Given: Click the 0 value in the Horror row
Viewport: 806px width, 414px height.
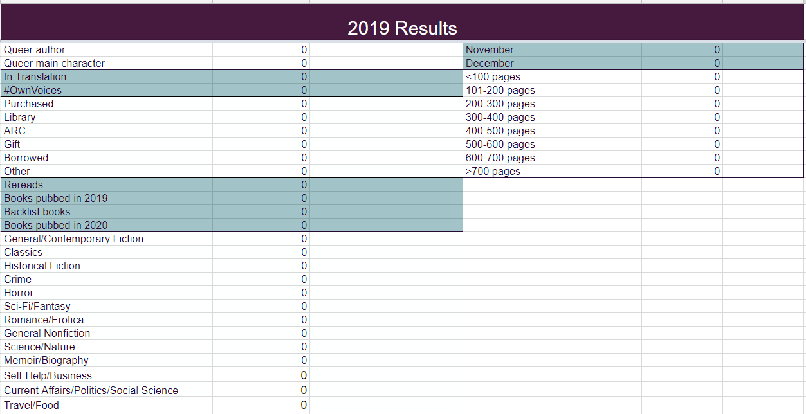Looking at the screenshot, I should click(x=261, y=292).
